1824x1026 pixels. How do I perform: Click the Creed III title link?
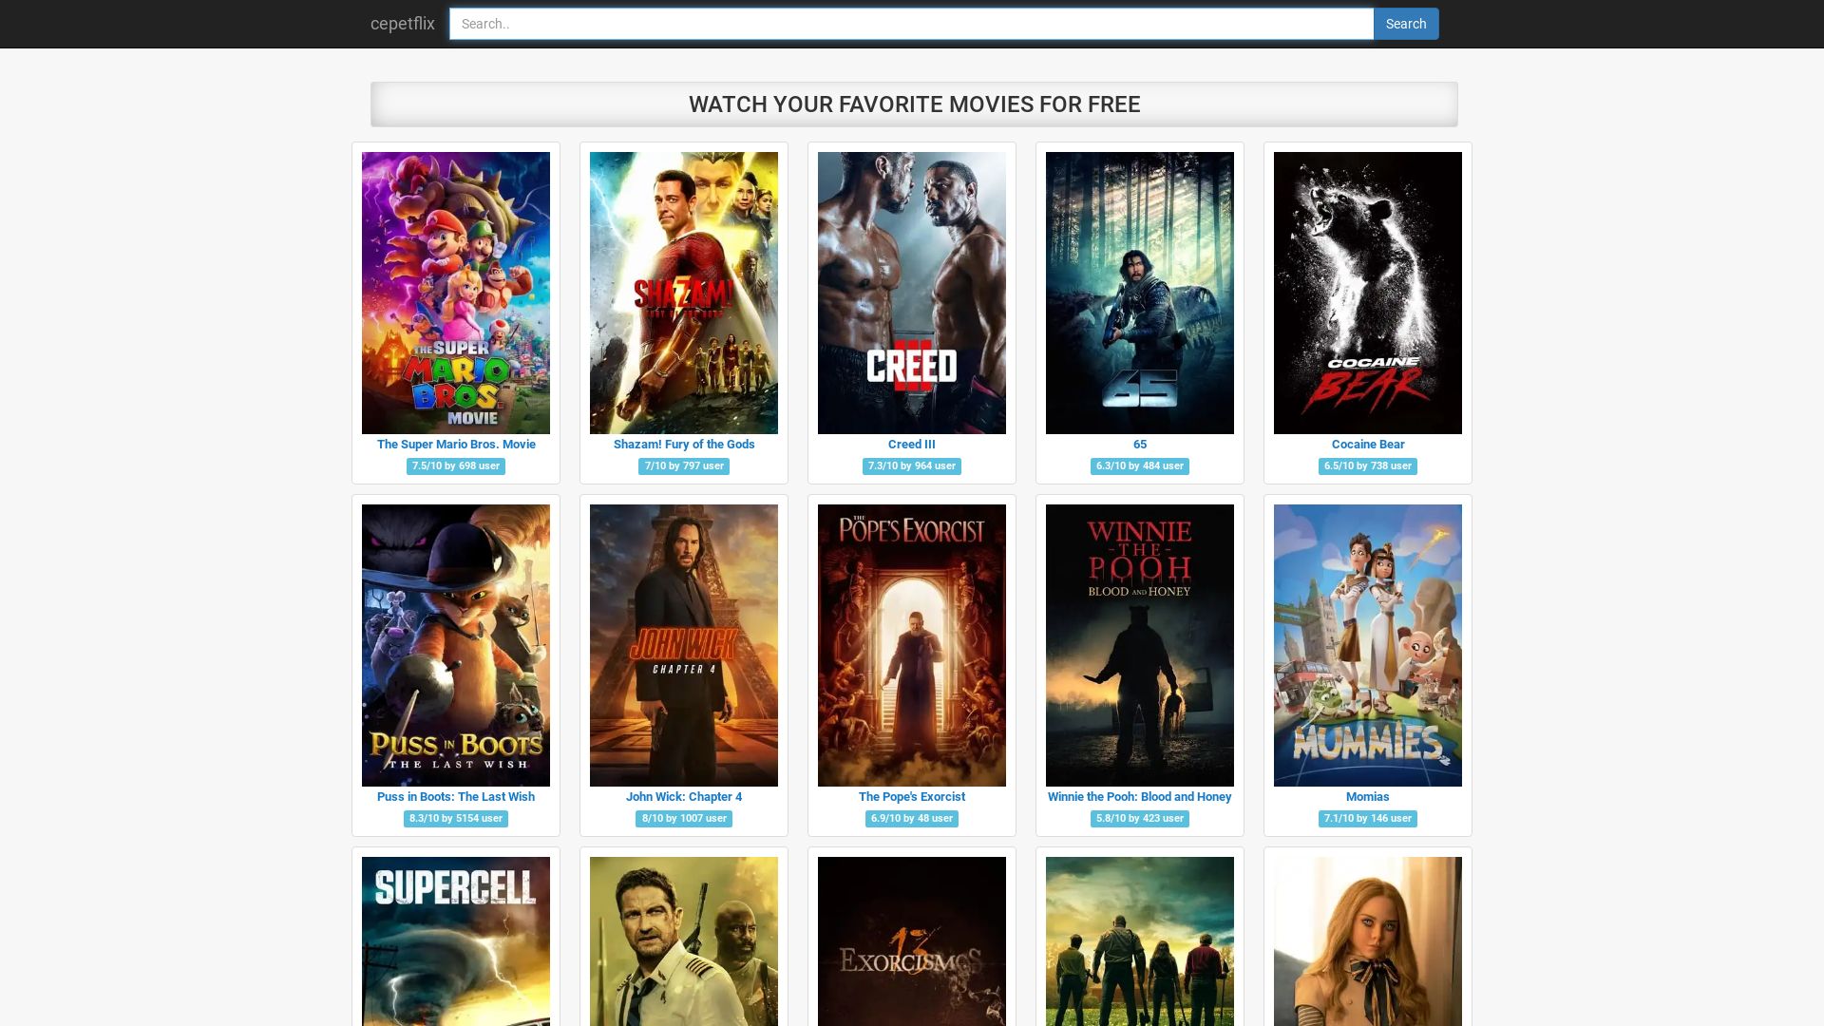(x=912, y=444)
